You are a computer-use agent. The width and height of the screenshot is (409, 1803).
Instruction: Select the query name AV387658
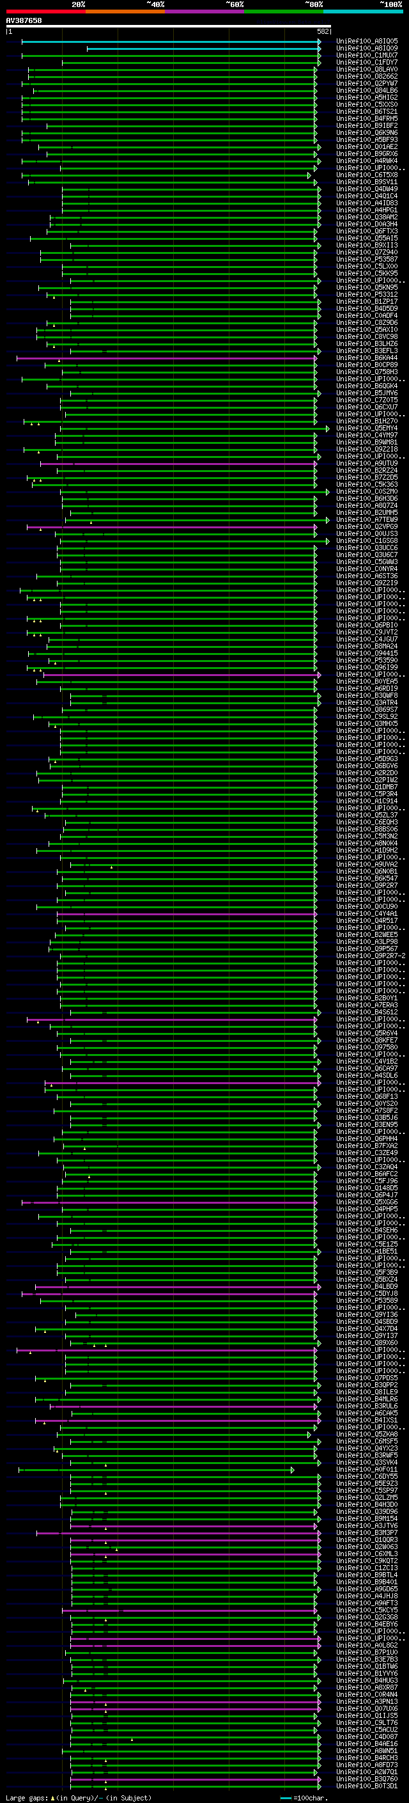(x=24, y=20)
